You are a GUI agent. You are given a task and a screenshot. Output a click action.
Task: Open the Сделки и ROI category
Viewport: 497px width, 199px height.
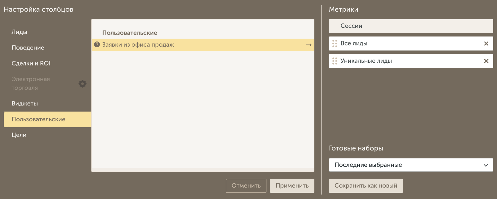tap(31, 63)
